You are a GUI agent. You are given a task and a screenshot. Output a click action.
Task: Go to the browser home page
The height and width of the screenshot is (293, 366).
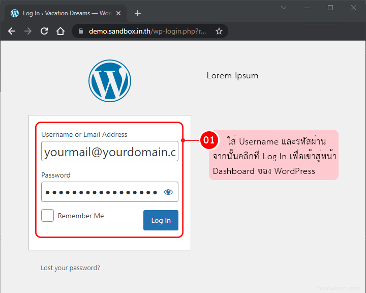(x=60, y=31)
